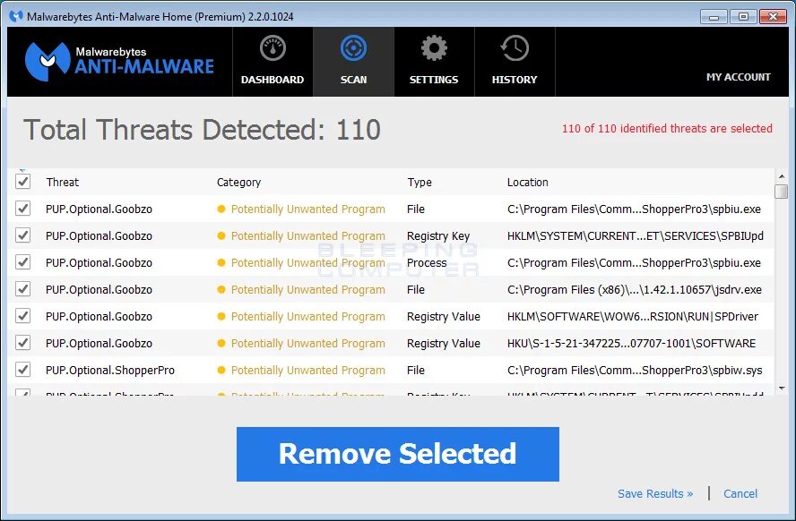Uncheck Goobzo File spbiu.exe row checkbox
Screen dimensions: 796x521
click(22, 209)
